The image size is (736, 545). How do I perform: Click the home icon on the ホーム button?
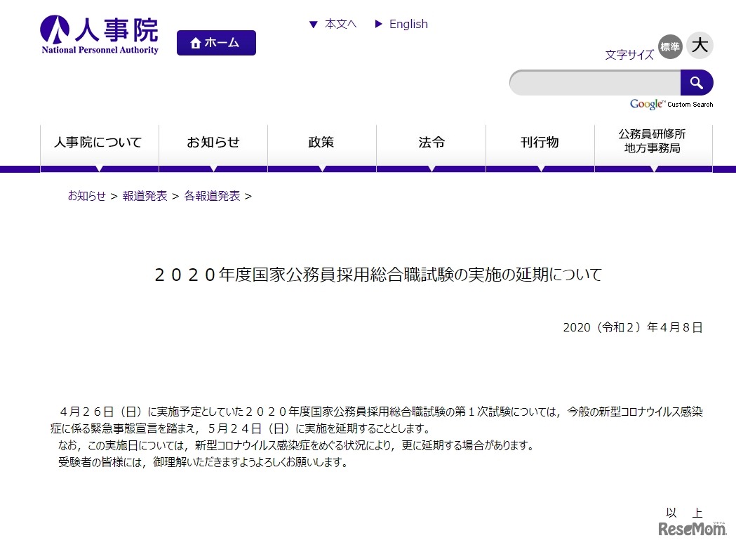[195, 43]
